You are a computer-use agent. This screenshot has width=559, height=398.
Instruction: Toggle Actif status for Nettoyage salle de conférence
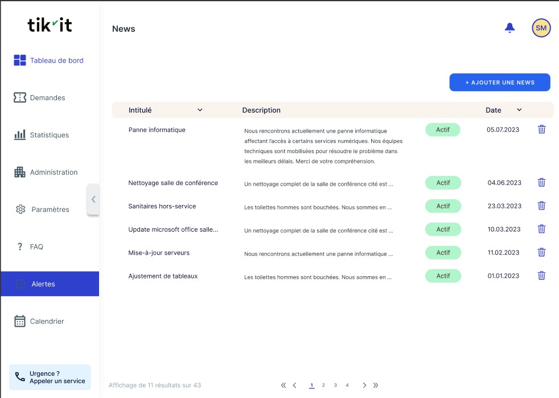click(443, 183)
